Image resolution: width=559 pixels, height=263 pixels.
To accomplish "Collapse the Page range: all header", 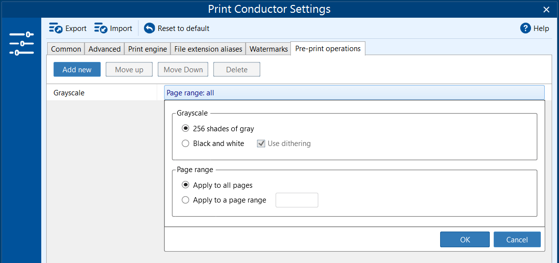I will [x=354, y=93].
